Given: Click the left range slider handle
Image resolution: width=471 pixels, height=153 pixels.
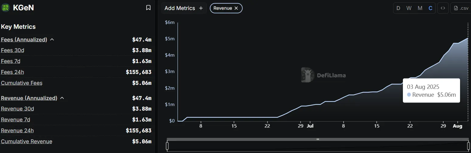Looking at the screenshot, I should [x=167, y=146].
